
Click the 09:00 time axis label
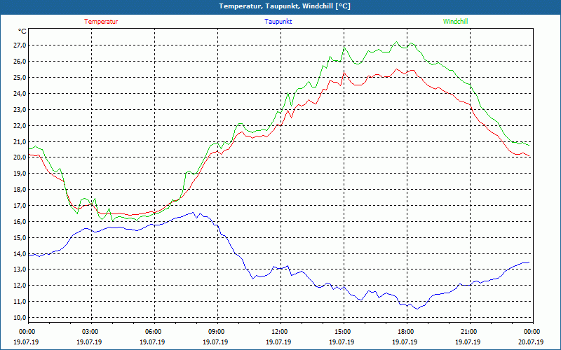(215, 331)
